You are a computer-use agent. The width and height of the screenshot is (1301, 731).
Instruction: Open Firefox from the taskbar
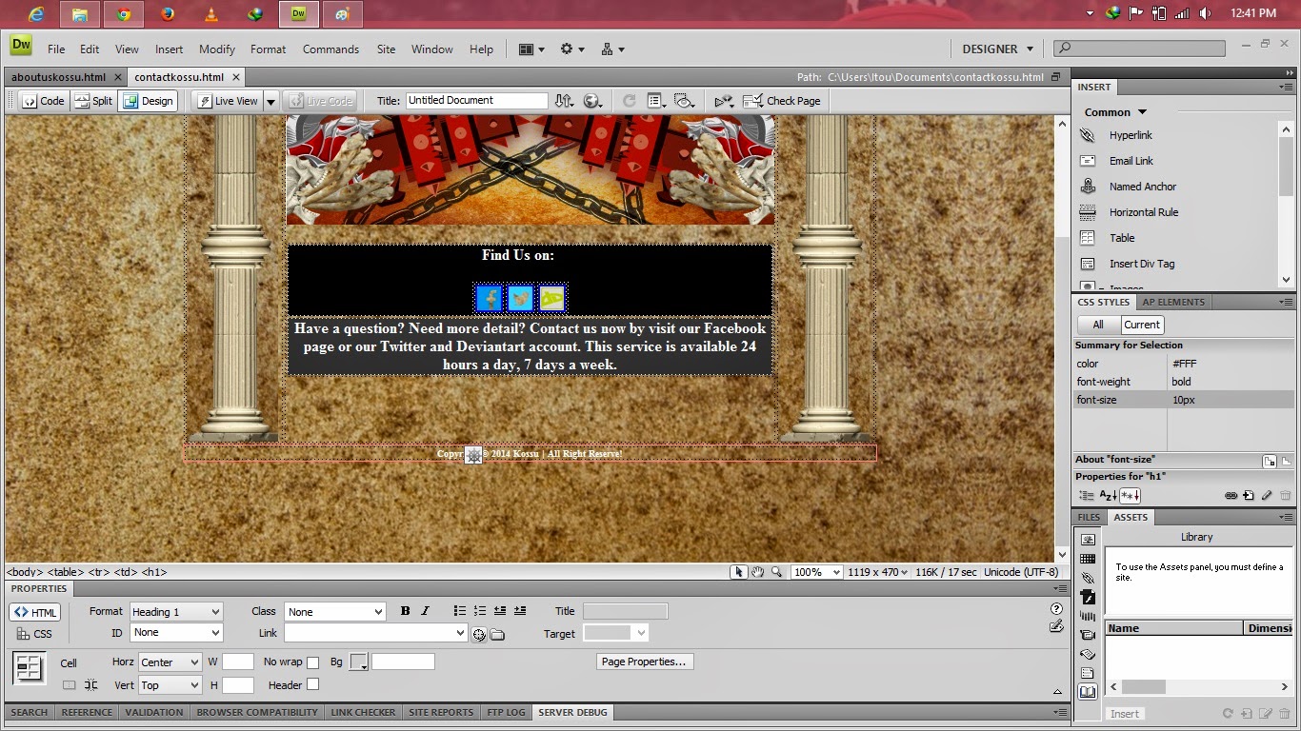click(x=168, y=14)
